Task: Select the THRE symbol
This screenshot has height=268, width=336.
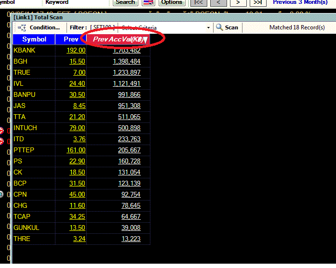Action: point(22,239)
